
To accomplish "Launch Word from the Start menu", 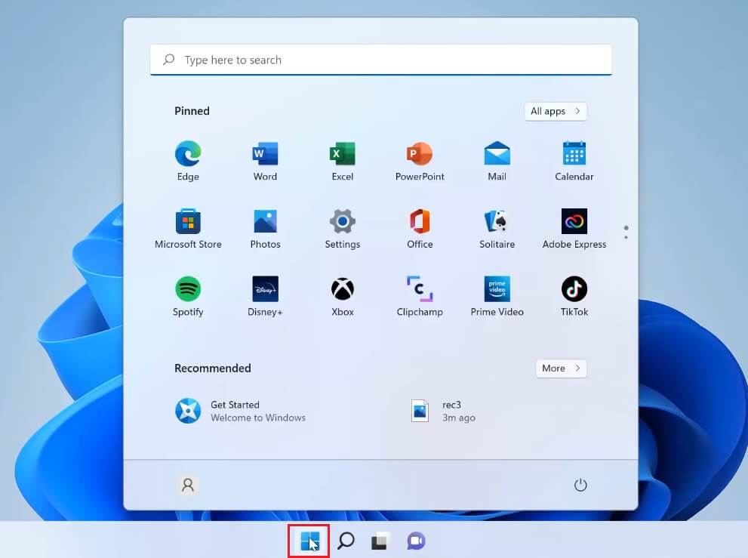I will click(x=265, y=155).
